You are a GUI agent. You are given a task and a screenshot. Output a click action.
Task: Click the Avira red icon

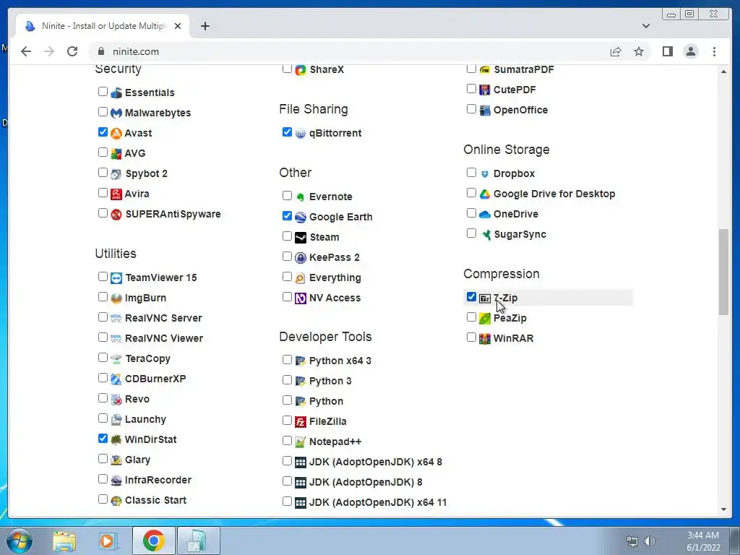(116, 194)
